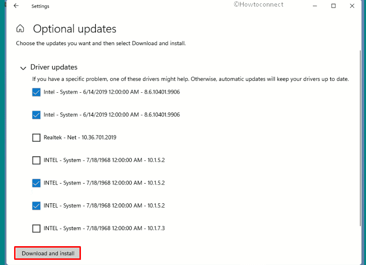Maximize the Settings window
366x265 pixels.
[334, 6]
